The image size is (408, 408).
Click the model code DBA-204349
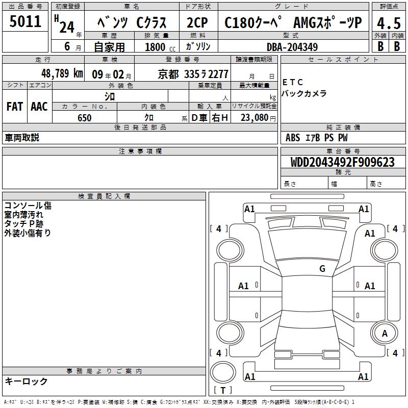point(292,47)
